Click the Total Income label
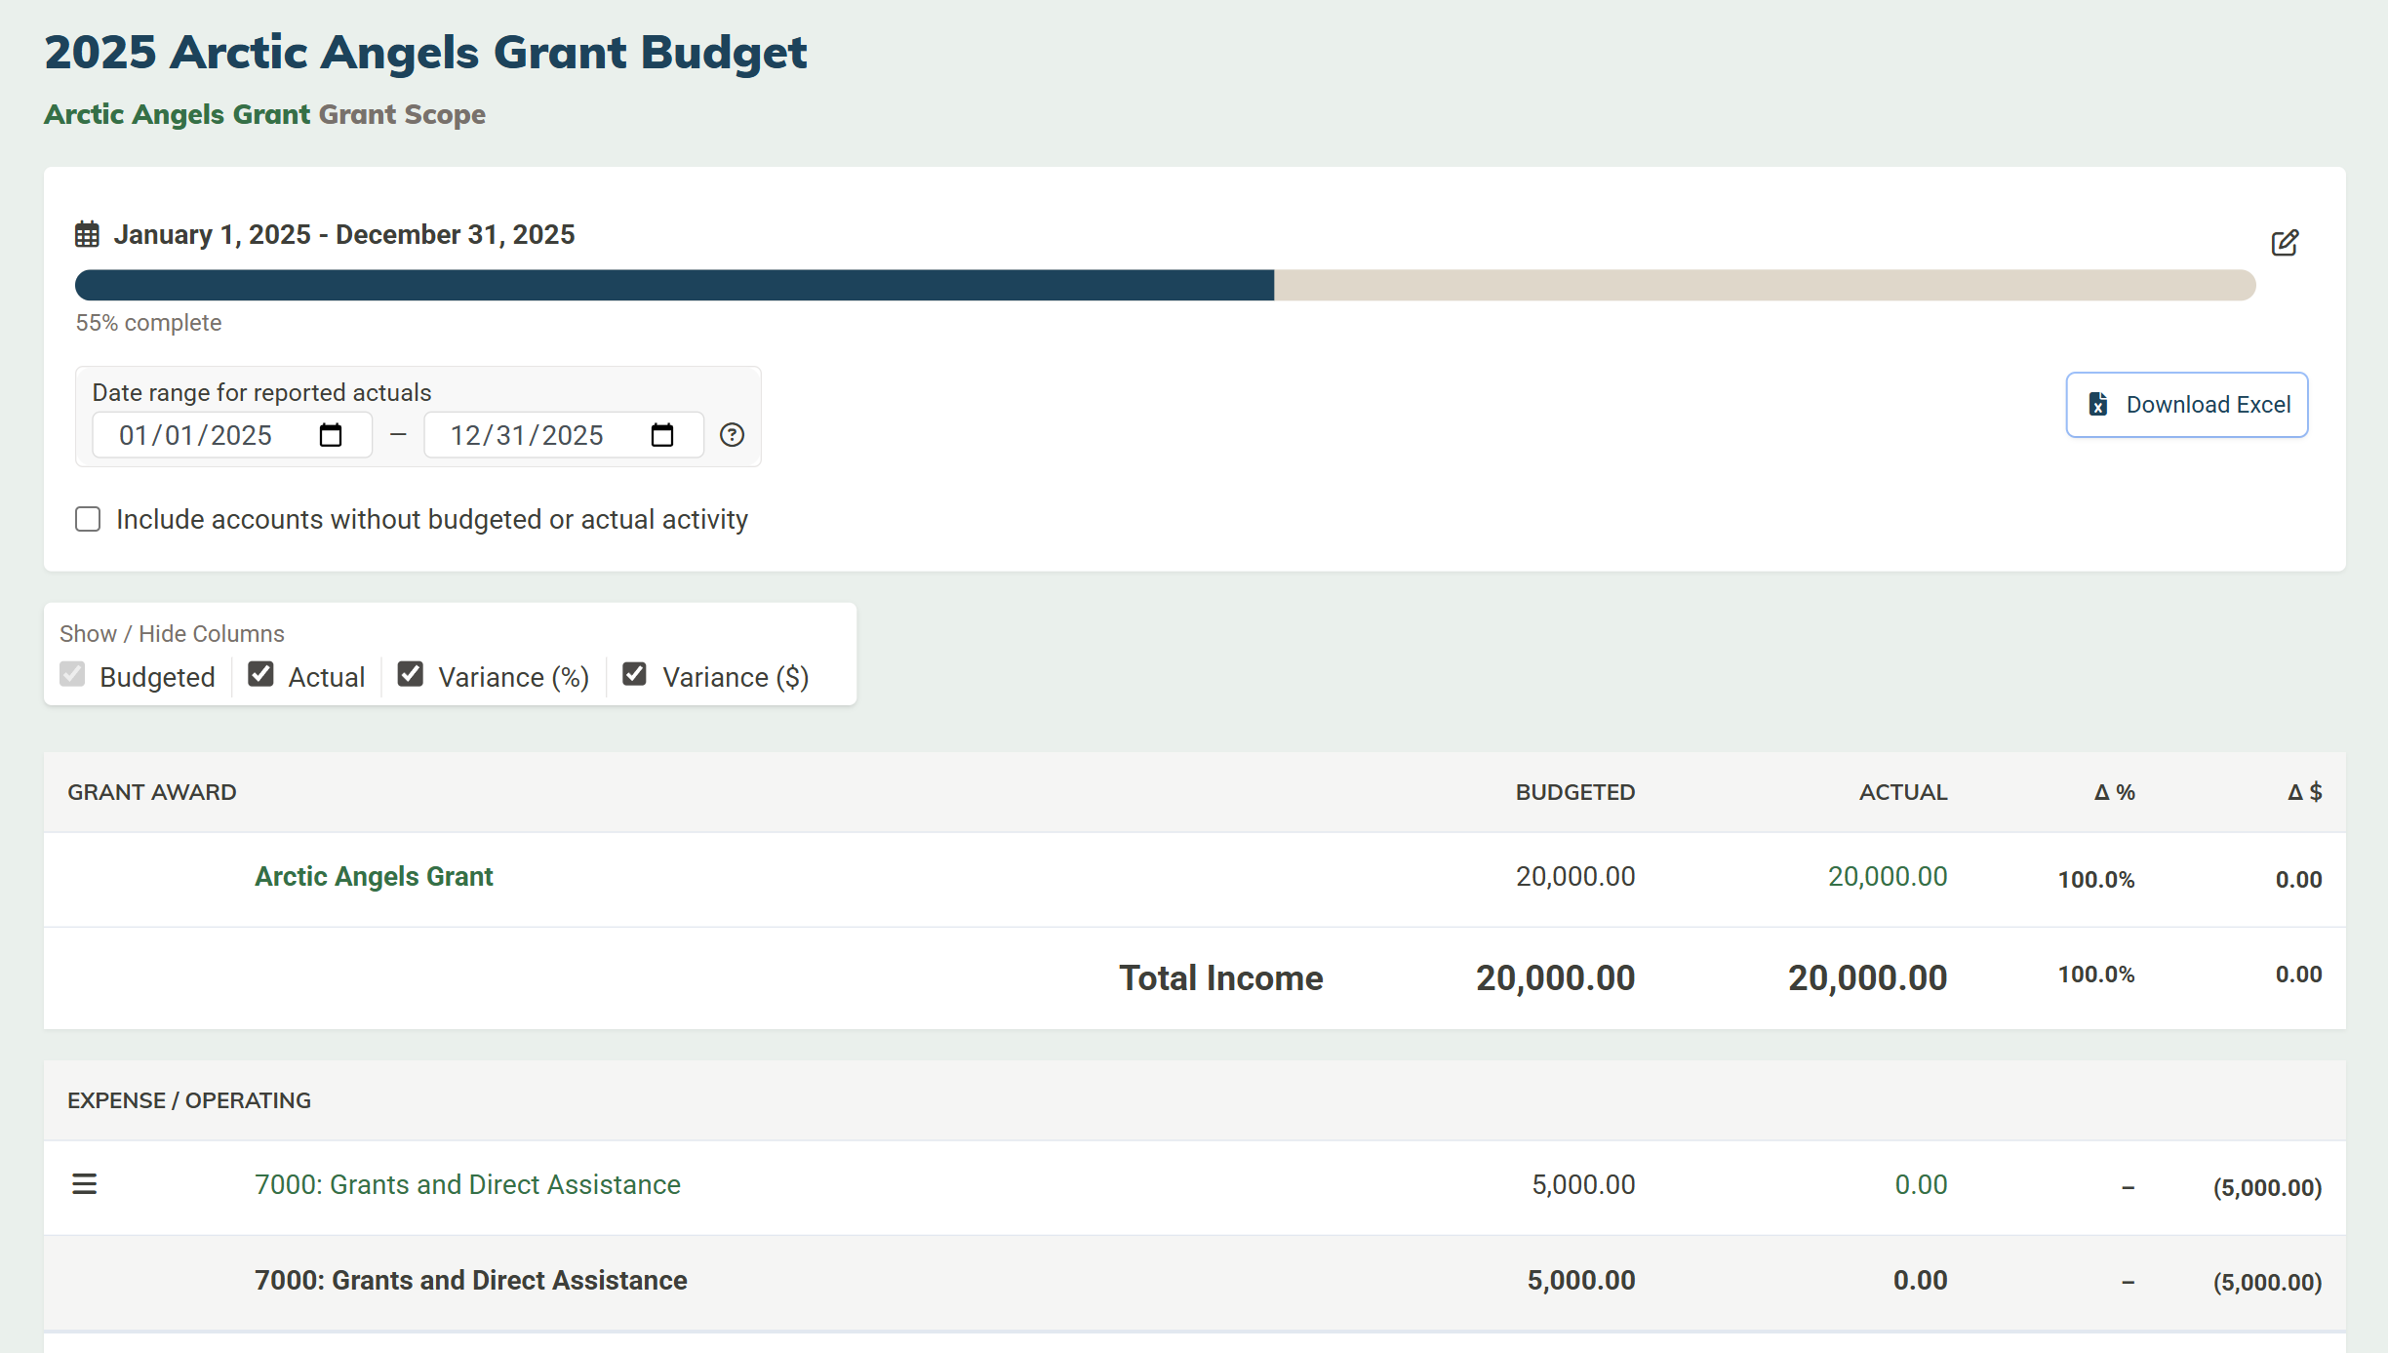Image resolution: width=2388 pixels, height=1353 pixels. click(x=1221, y=977)
